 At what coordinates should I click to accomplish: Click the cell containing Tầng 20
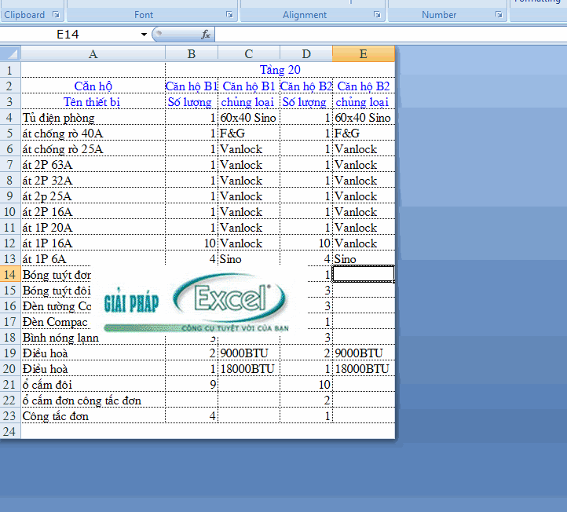[x=280, y=70]
